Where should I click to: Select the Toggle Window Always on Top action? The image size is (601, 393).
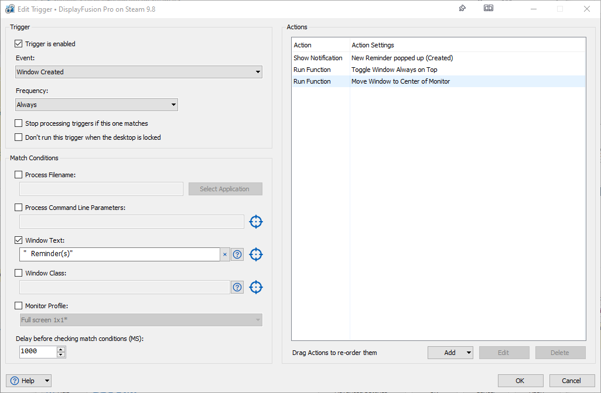click(394, 70)
